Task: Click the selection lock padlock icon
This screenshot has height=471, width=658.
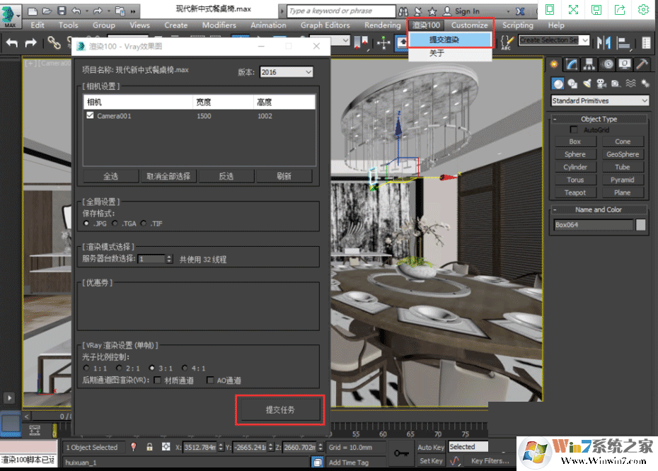Action: point(149,447)
